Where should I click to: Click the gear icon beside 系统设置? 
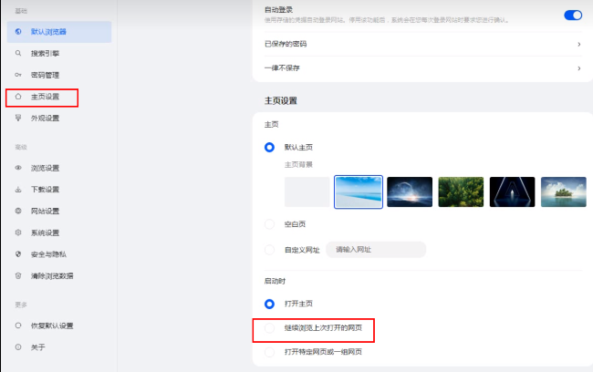18,232
